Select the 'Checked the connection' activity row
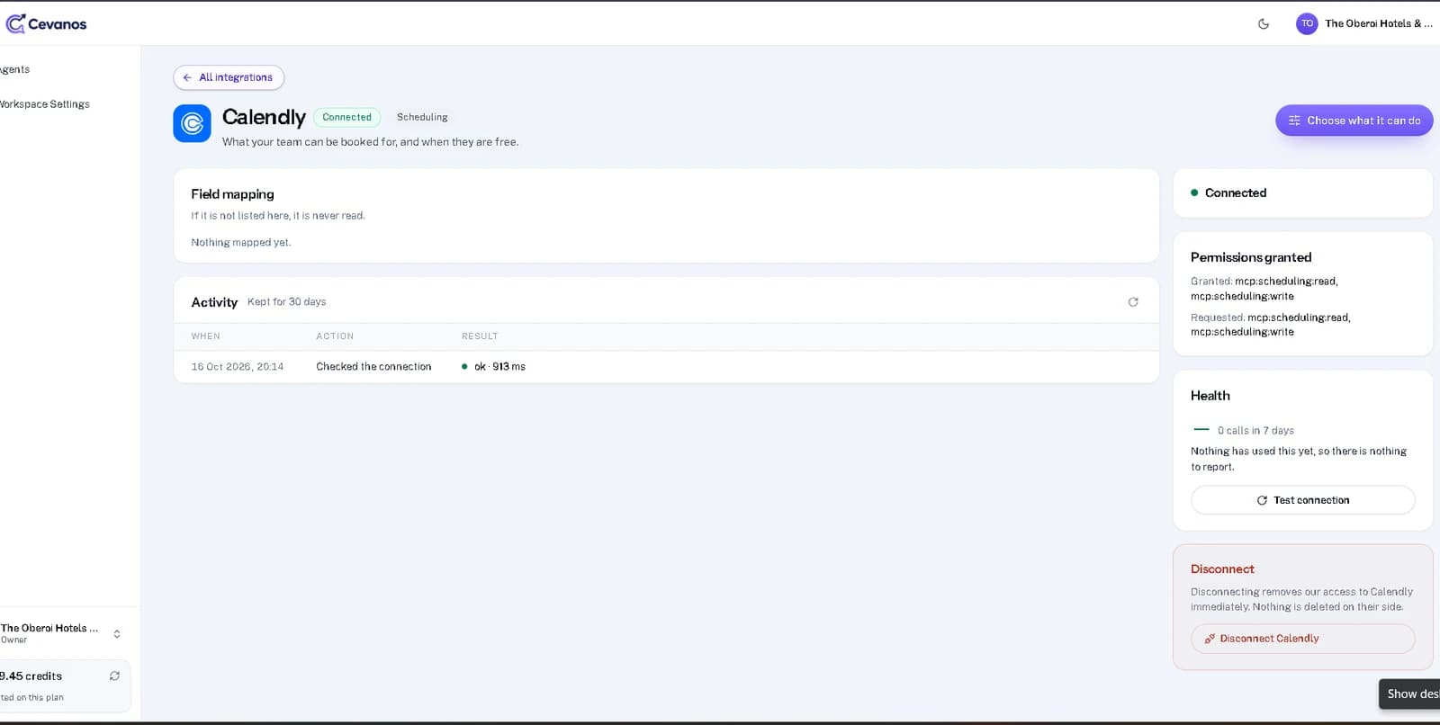Viewport: 1440px width, 725px height. 666,367
